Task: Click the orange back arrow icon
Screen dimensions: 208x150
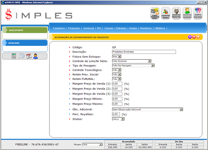Action: (198, 37)
